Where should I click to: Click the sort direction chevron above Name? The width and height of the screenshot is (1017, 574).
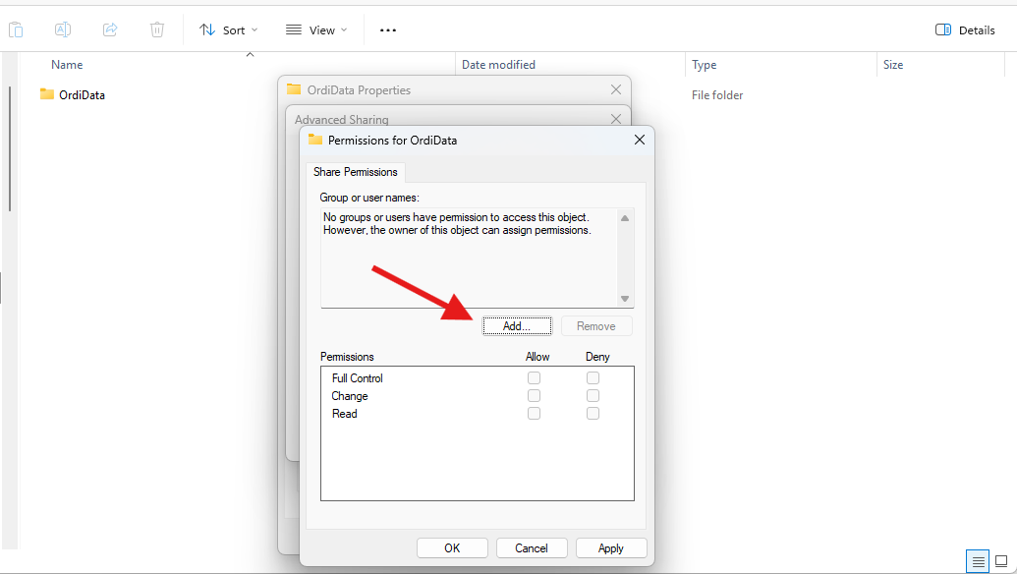coord(250,54)
